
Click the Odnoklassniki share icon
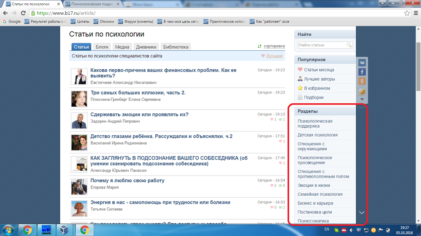(362, 81)
